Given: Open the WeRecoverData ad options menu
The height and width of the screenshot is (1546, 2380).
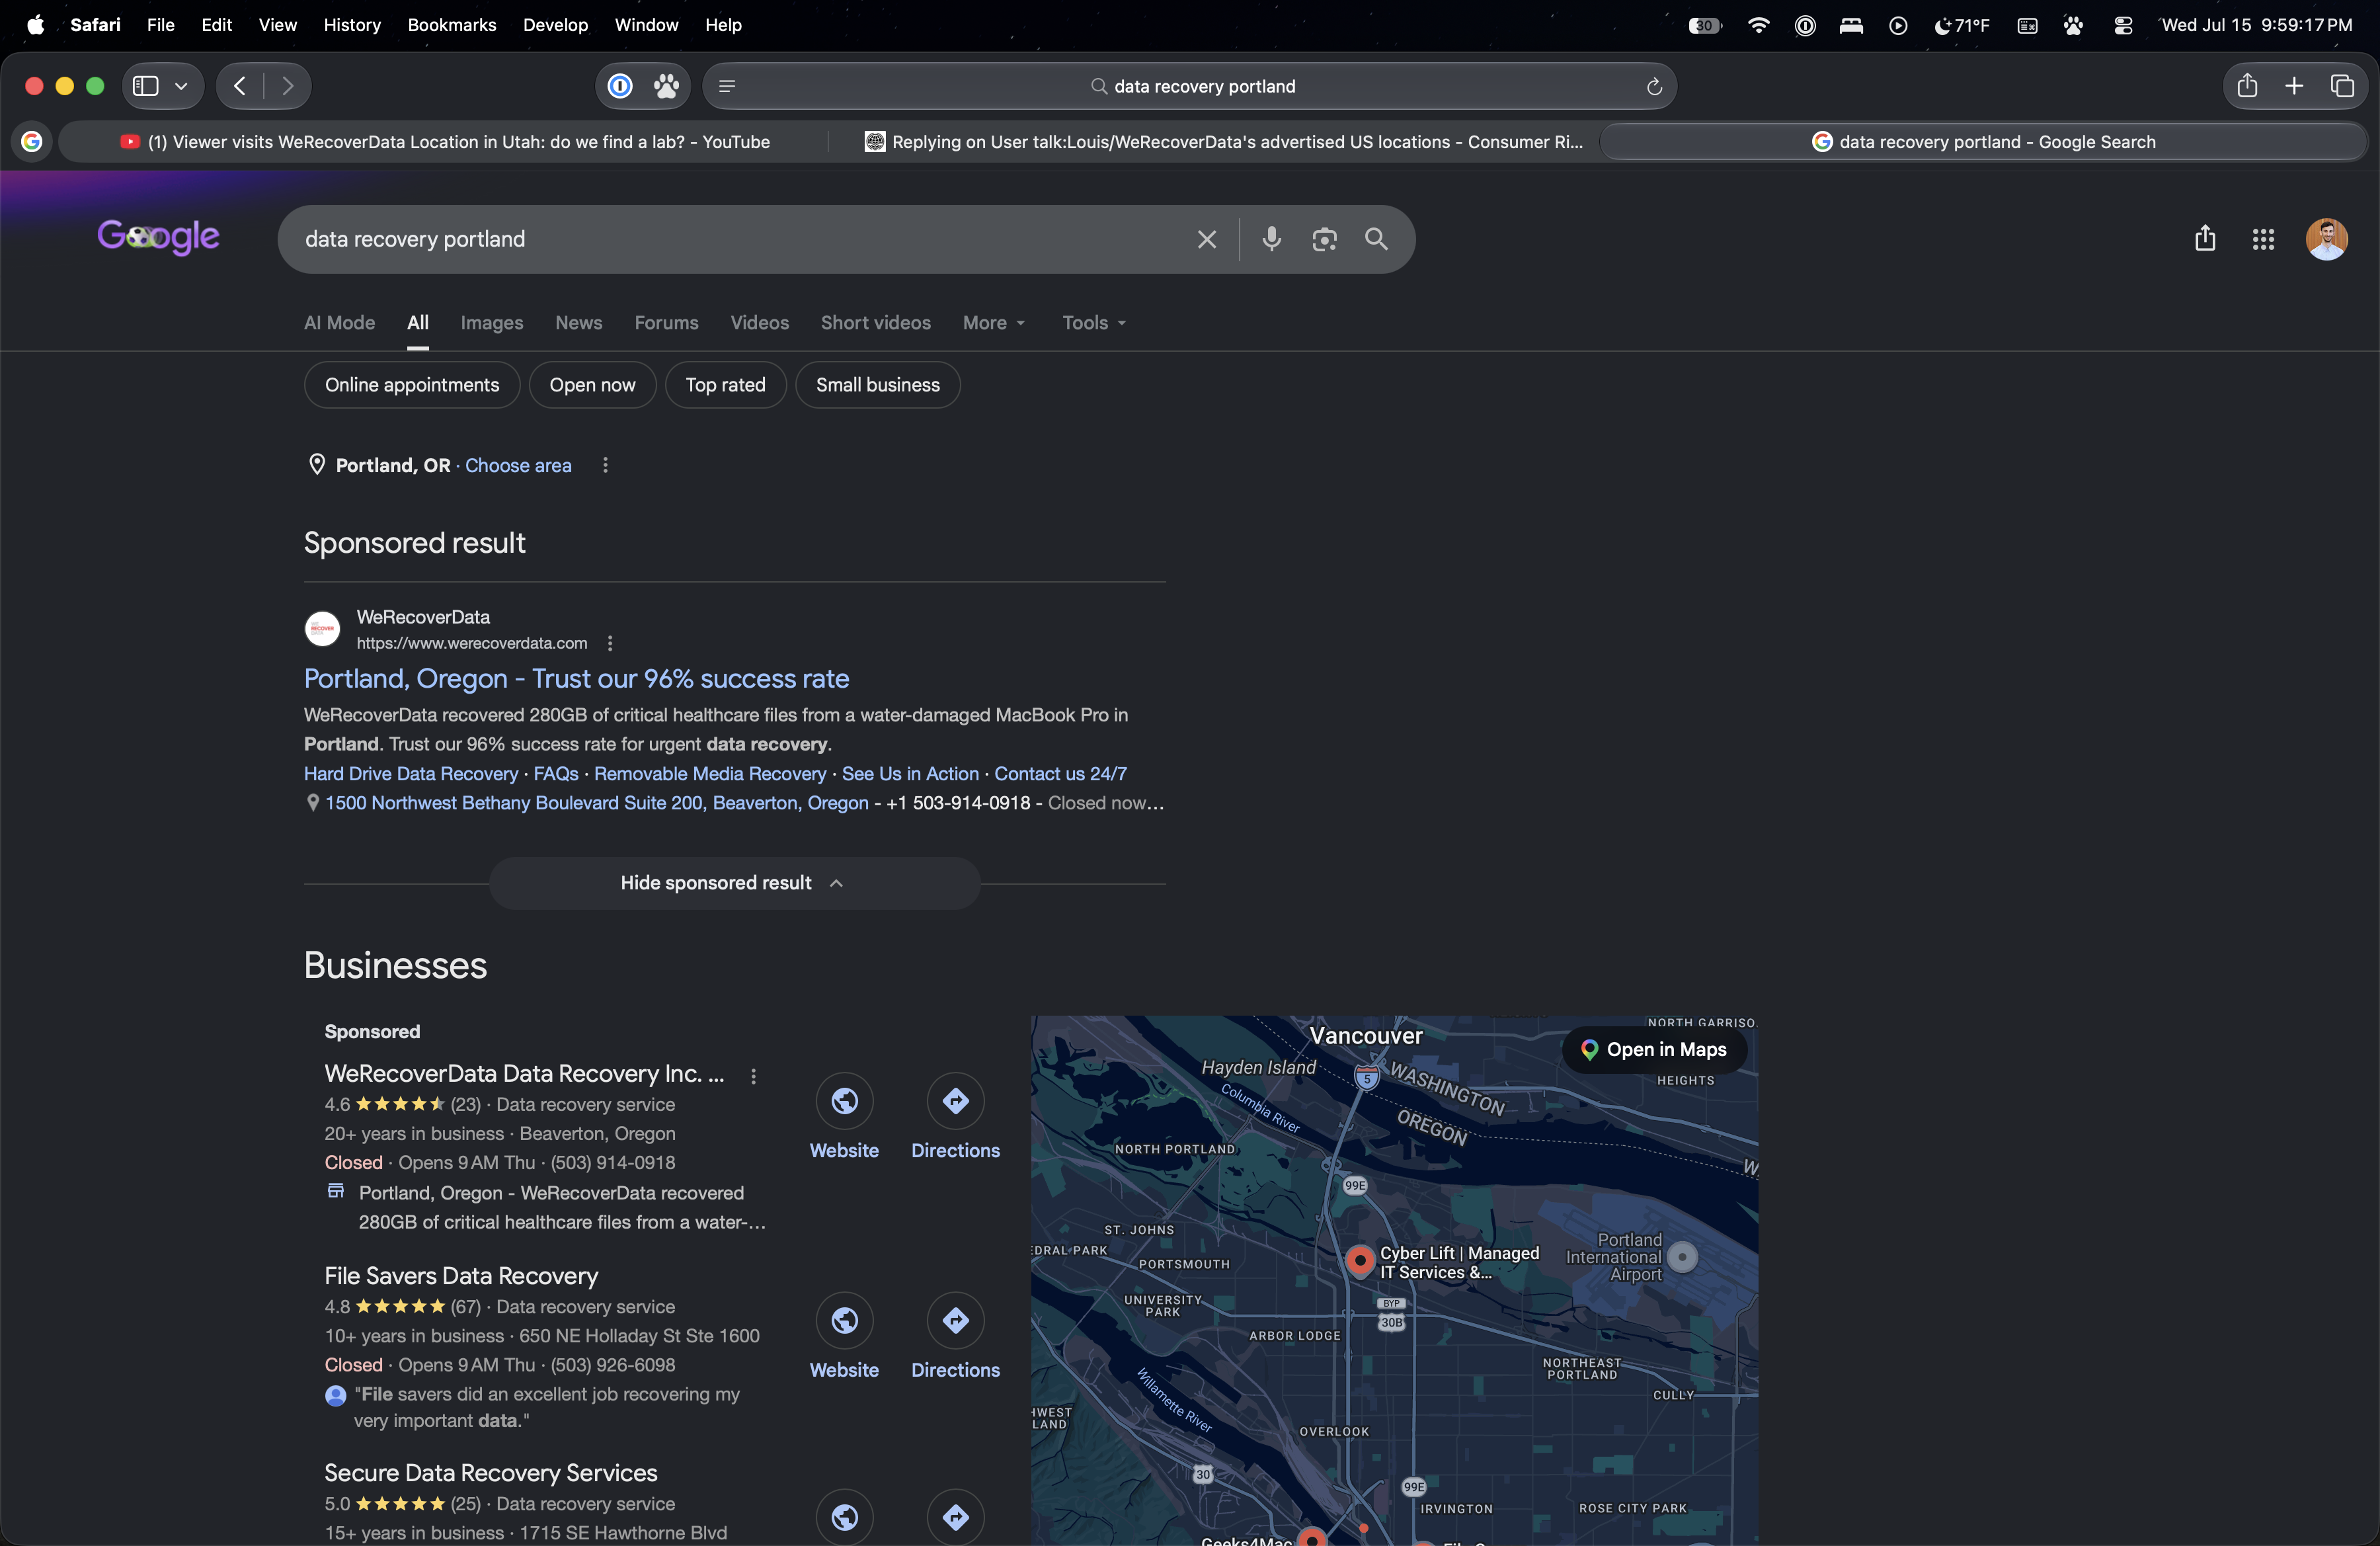Looking at the screenshot, I should [x=610, y=643].
